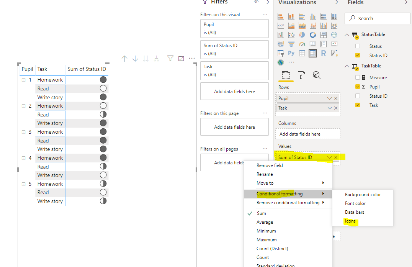Screen dimensions: 412x267
Task: Uncheck the Status ID field in StatusTable
Action: 358,55
